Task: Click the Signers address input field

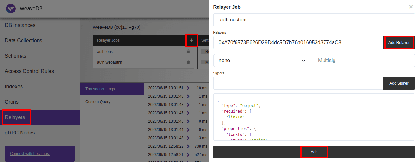Action: pyautogui.click(x=298, y=83)
